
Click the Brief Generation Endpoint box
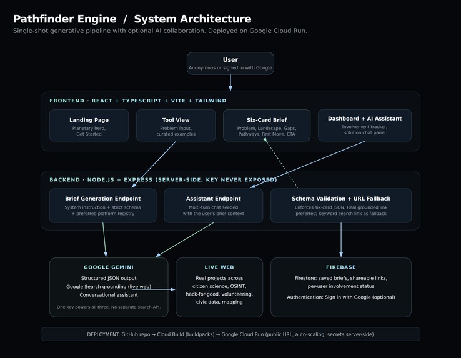(103, 206)
